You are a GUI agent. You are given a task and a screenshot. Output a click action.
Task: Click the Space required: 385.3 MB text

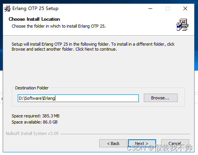[x=35, y=116]
